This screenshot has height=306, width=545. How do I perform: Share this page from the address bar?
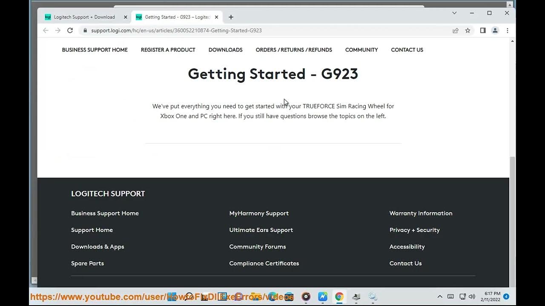click(456, 31)
